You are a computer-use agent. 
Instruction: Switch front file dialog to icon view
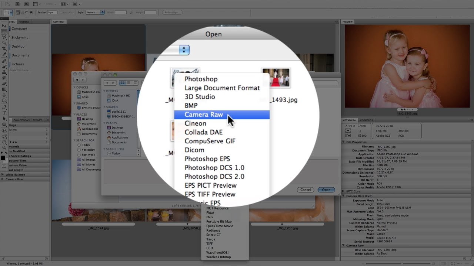click(122, 83)
